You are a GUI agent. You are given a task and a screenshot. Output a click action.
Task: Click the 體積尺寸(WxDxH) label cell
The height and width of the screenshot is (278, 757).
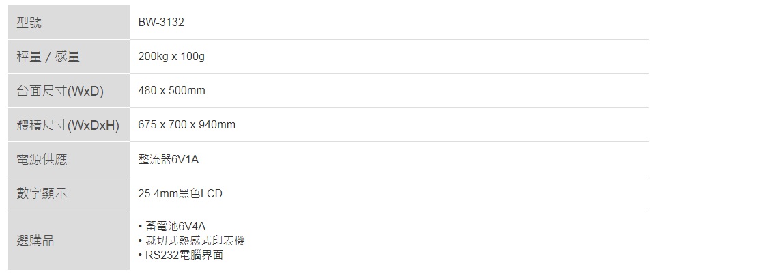(x=68, y=125)
